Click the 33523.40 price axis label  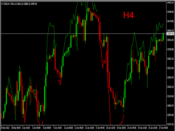coord(170,68)
